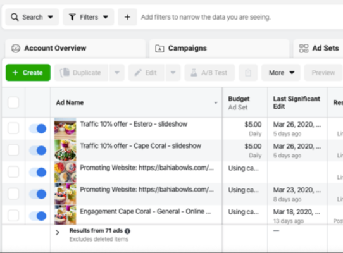The width and height of the screenshot is (343, 253).
Task: Open the Edit options dropdown arrow
Action: click(x=173, y=73)
